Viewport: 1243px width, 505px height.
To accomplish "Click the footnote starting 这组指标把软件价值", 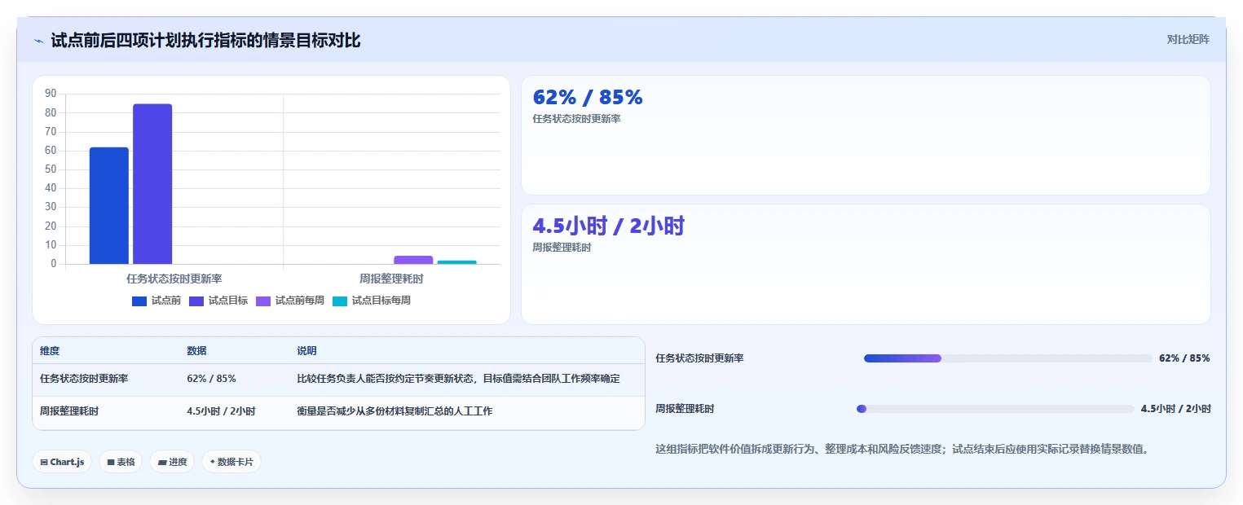I will 902,449.
